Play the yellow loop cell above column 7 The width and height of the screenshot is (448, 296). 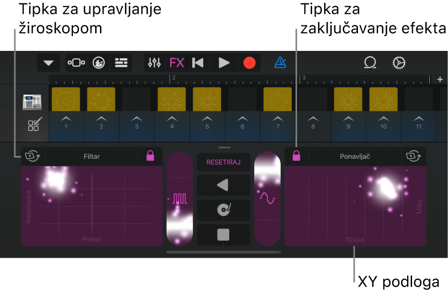click(x=277, y=100)
